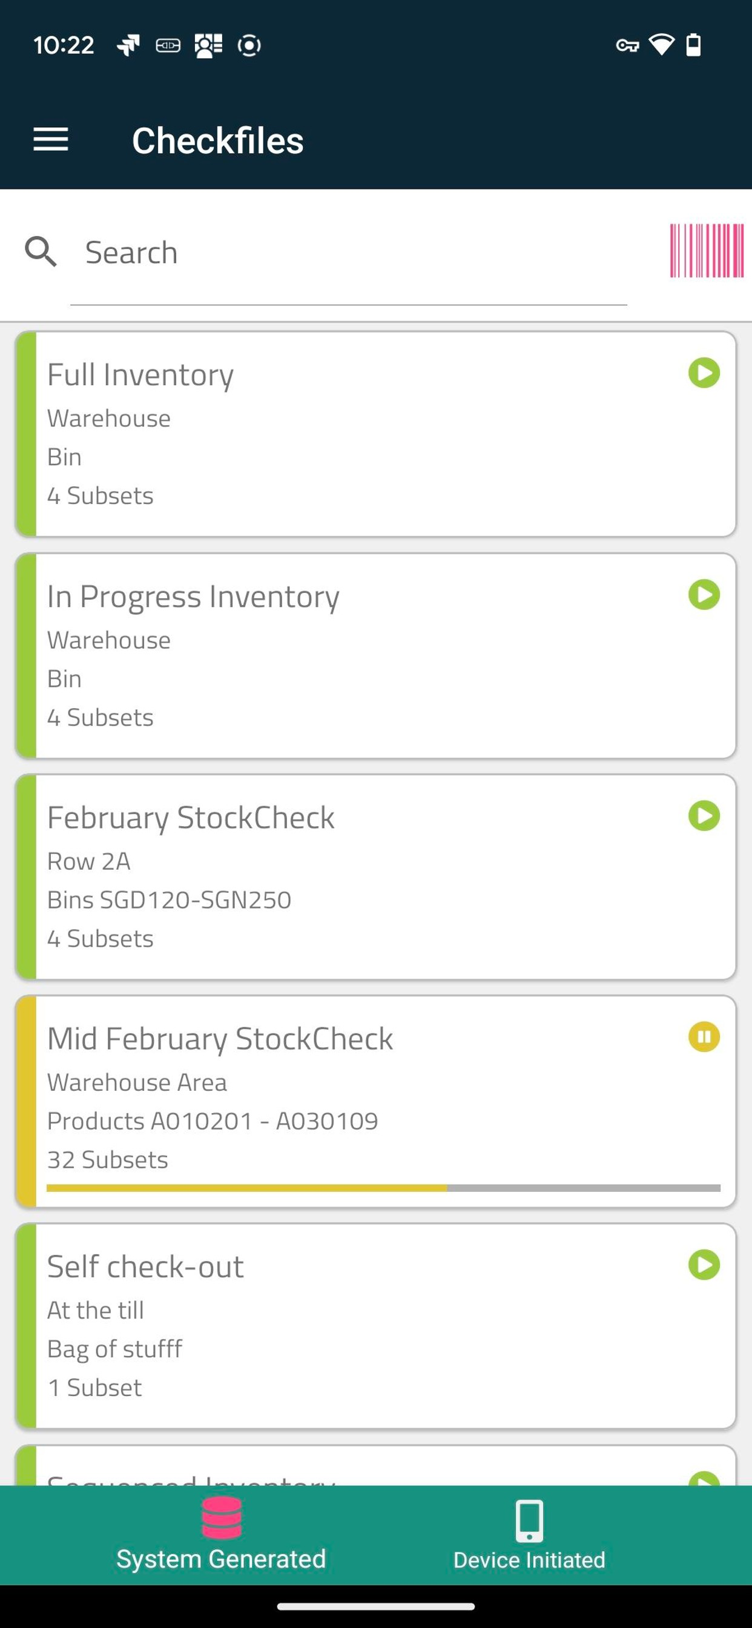Open the hamburger navigation menu
752x1628 pixels.
click(50, 140)
